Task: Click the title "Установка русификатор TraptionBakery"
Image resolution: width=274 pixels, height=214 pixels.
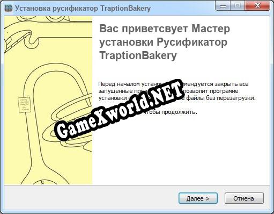Action: [83, 9]
